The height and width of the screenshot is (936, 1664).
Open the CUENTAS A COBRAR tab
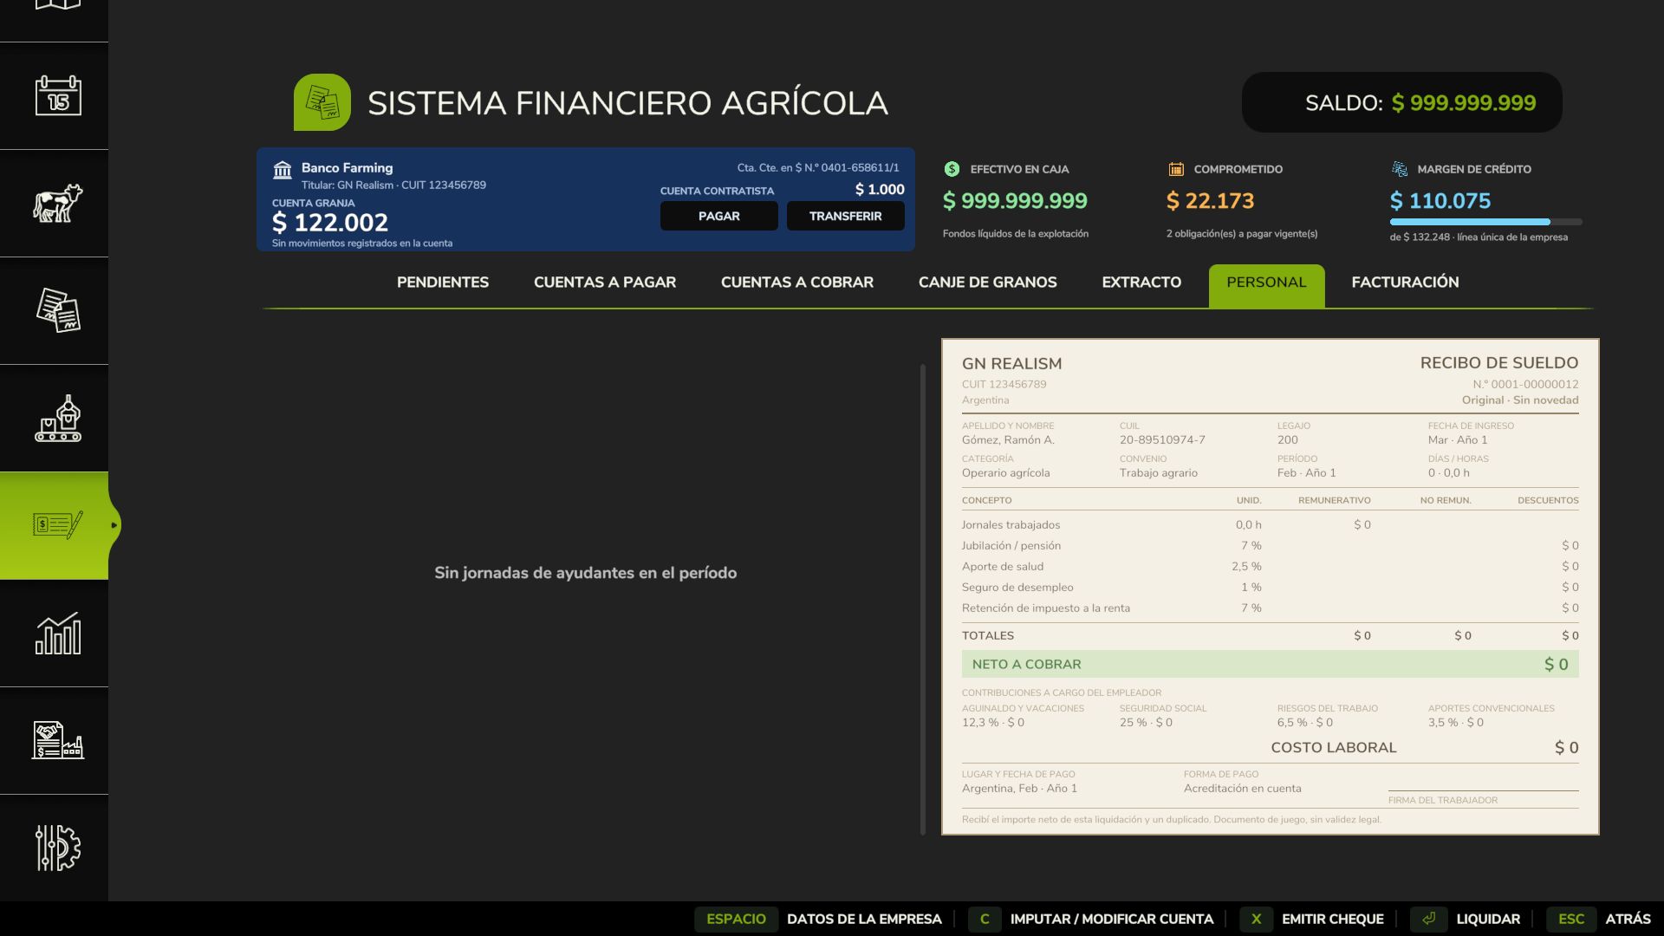click(x=797, y=283)
